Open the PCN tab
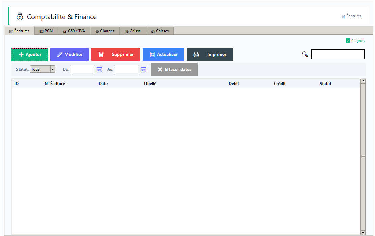Screen dimensions: 375x236 click(46, 31)
